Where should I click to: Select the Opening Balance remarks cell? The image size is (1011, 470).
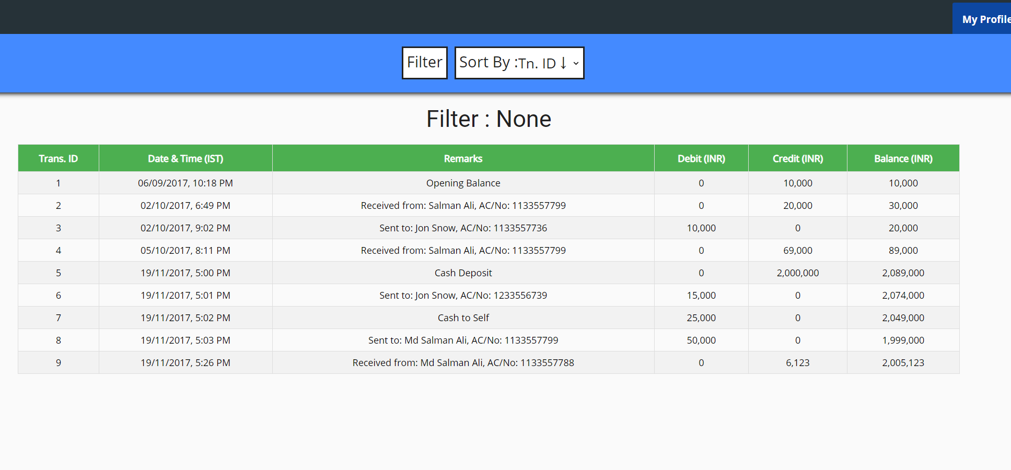click(463, 183)
